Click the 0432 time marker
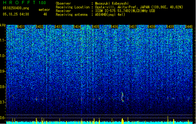The image size is (196, 124). coord(40,27)
